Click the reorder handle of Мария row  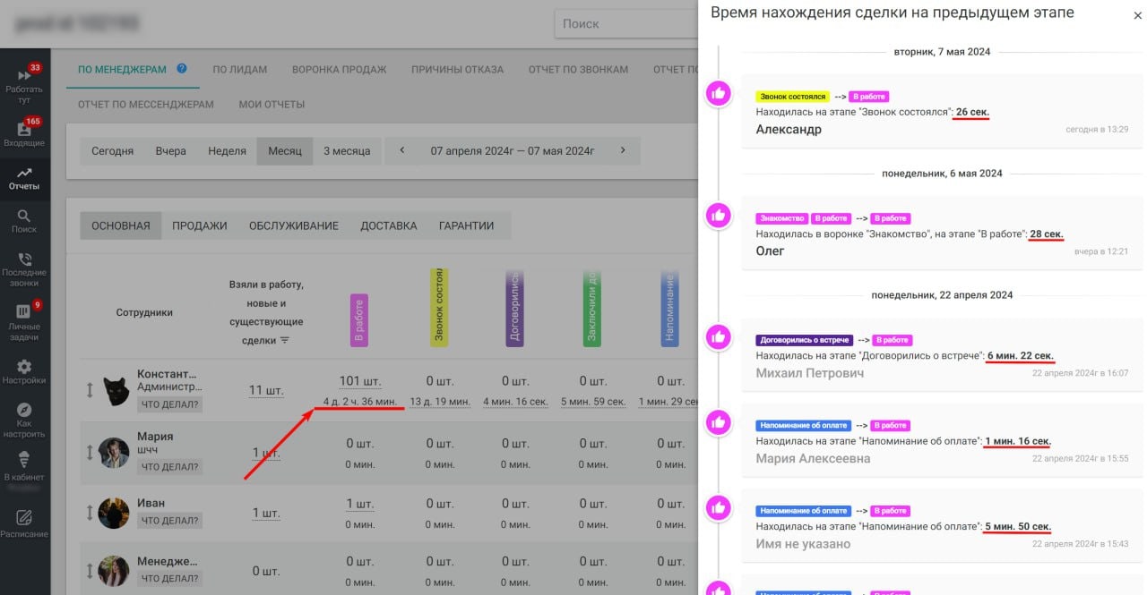tap(90, 453)
